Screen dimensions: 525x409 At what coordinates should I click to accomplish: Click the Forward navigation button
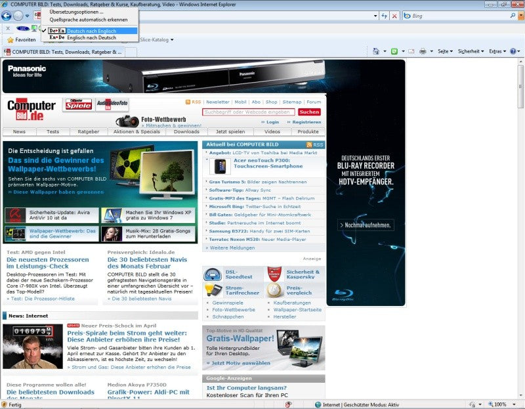[x=18, y=16]
